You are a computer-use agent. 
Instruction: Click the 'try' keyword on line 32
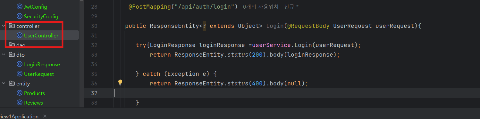point(141,45)
